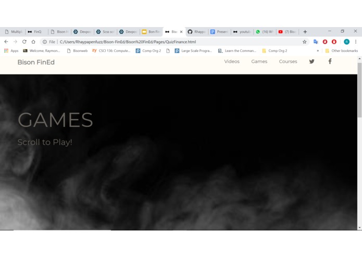362x257 pixels.
Task: Switch to the YouTube (7) Bisc tab
Action: (288, 32)
